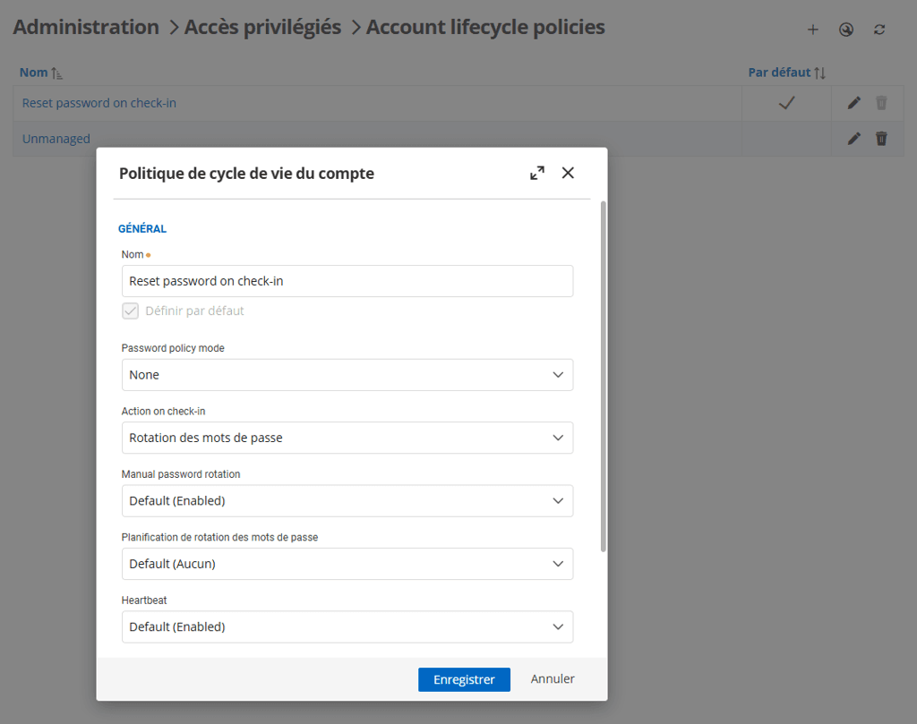The image size is (917, 724).
Task: Open the edit pencil for Reset password on check-in
Action: click(853, 102)
